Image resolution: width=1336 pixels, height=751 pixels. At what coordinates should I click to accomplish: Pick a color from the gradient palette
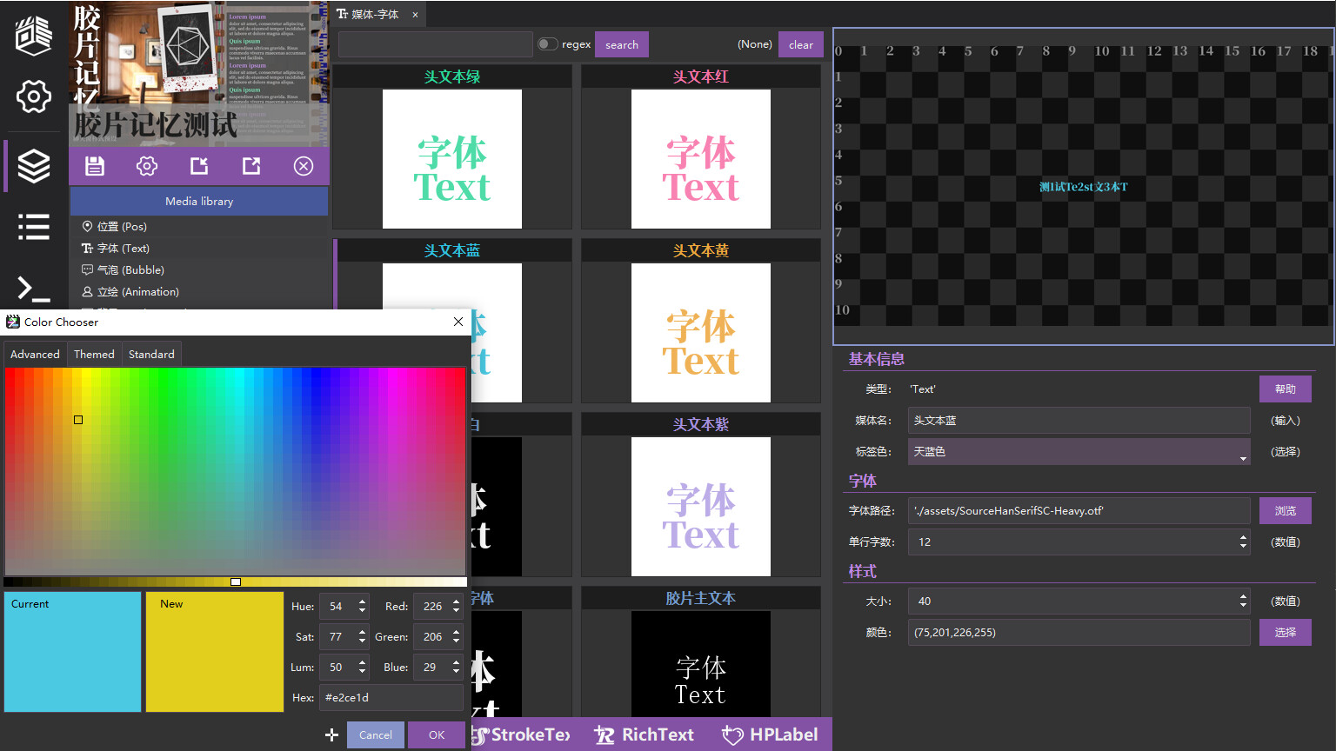[235, 469]
